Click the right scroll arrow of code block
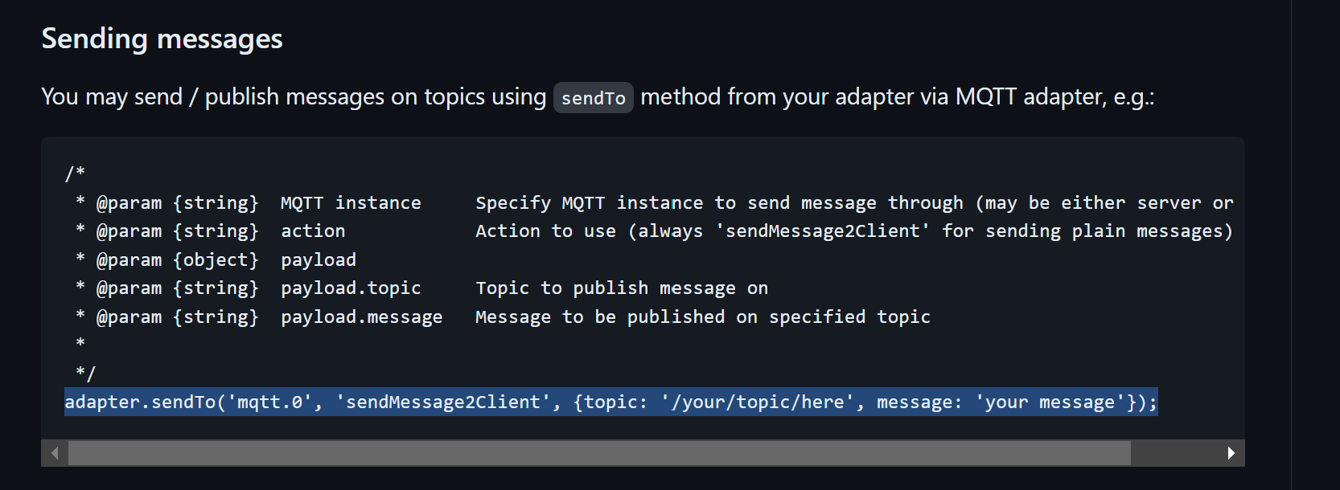 [x=1231, y=453]
